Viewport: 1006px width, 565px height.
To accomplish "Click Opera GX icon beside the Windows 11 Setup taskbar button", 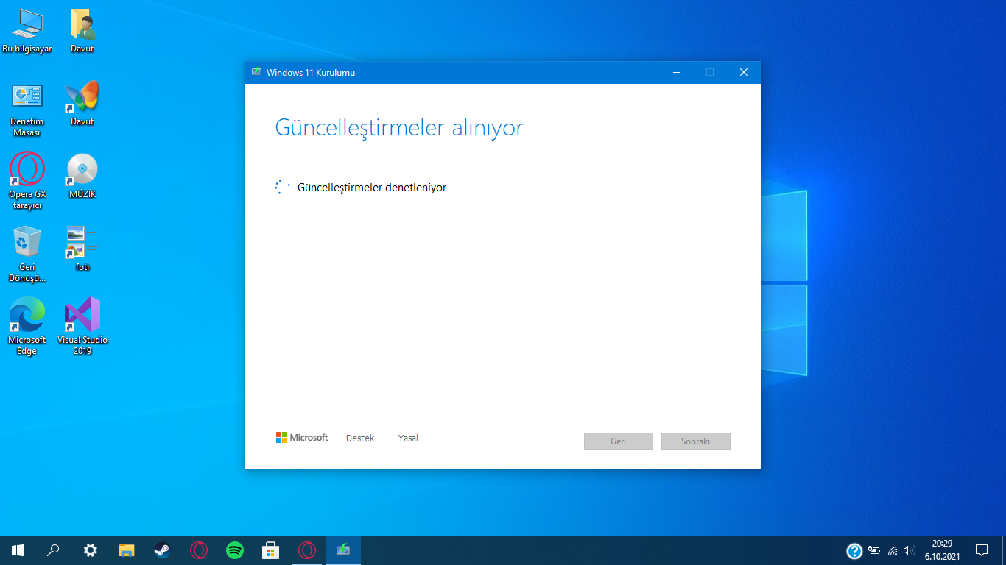I will coord(307,550).
